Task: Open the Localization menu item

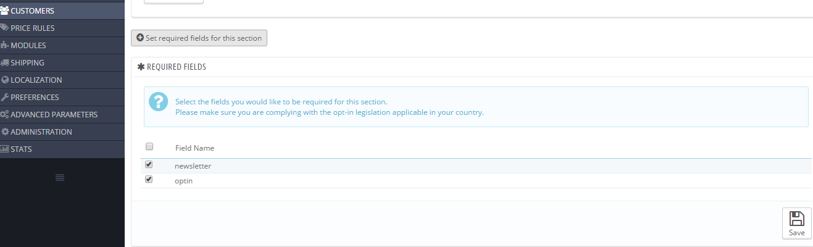Action: 36,80
